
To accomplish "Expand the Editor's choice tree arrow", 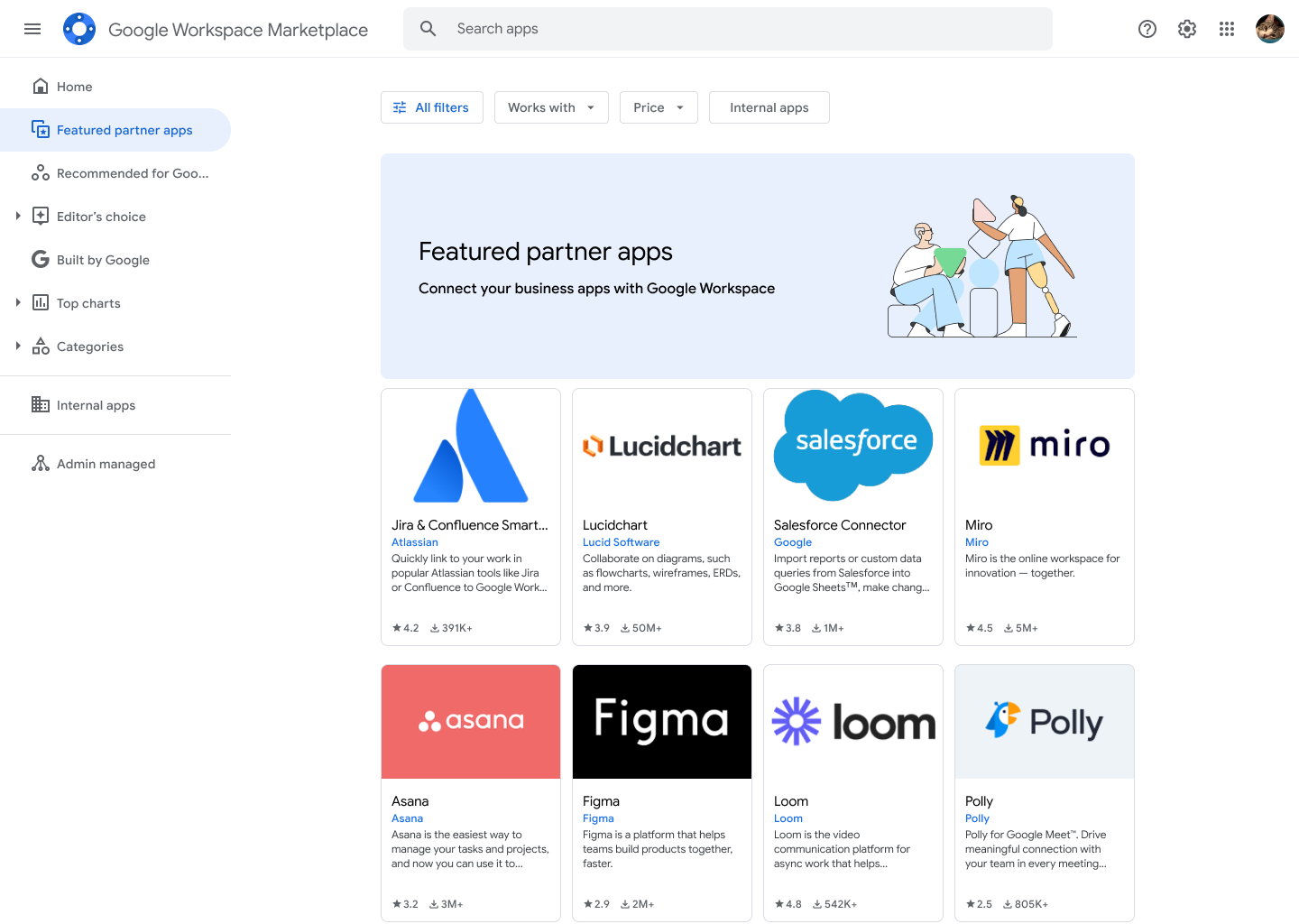I will (18, 216).
